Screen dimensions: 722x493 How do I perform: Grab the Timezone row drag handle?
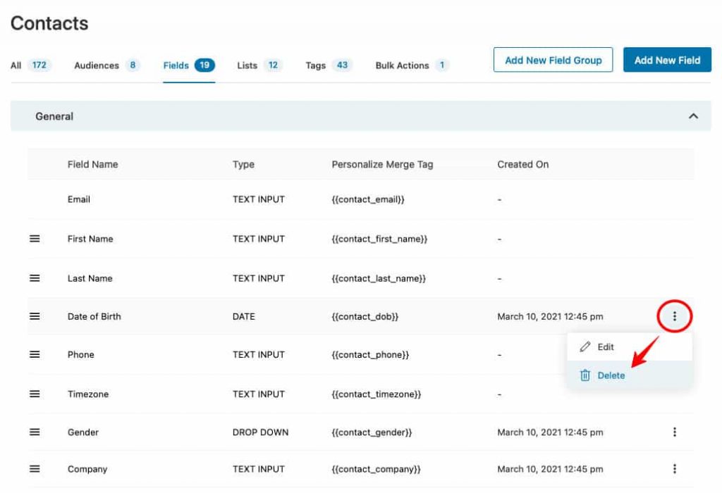point(35,394)
